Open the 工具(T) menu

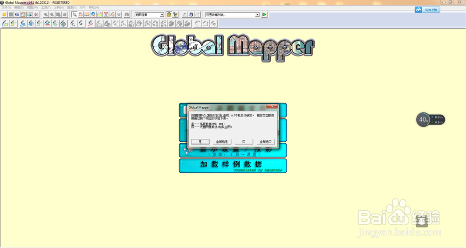(x=46, y=7)
